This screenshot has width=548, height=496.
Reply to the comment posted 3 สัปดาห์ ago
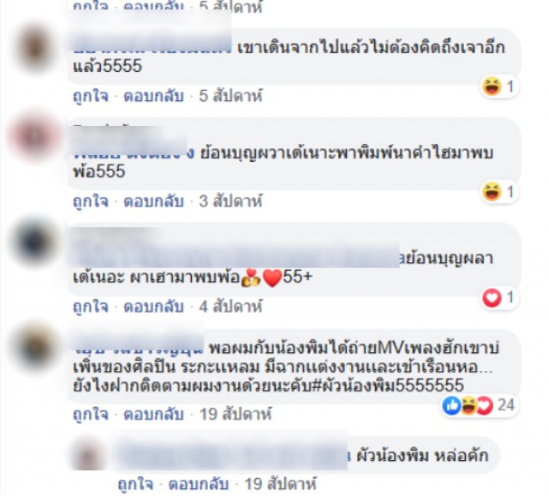point(154,201)
